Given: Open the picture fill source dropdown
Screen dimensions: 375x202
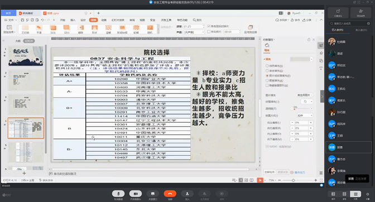Looking at the screenshot, I should 305,95.
